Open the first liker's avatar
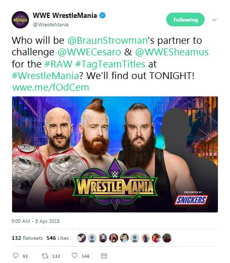This screenshot has width=230, height=263. pyautogui.click(x=81, y=238)
